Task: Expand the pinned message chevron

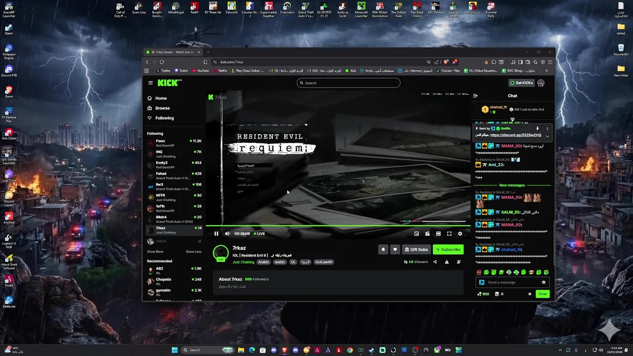Action: tap(547, 136)
